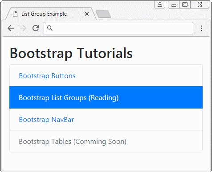Open the user profile icon in the title bar
The height and width of the screenshot is (172, 212).
[x=160, y=4]
